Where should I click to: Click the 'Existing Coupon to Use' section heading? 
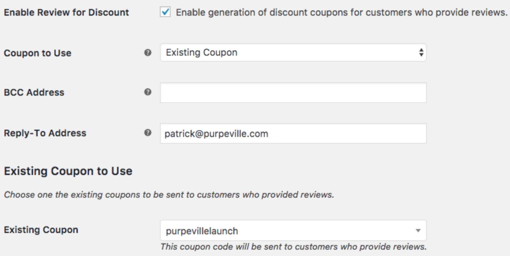click(68, 171)
